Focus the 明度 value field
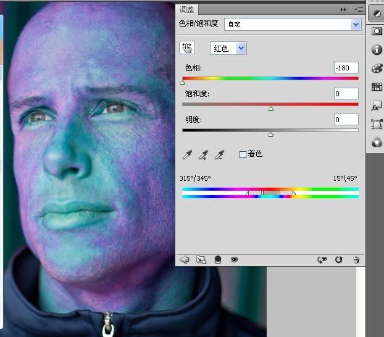Viewport: 384px width, 337px height. click(346, 120)
